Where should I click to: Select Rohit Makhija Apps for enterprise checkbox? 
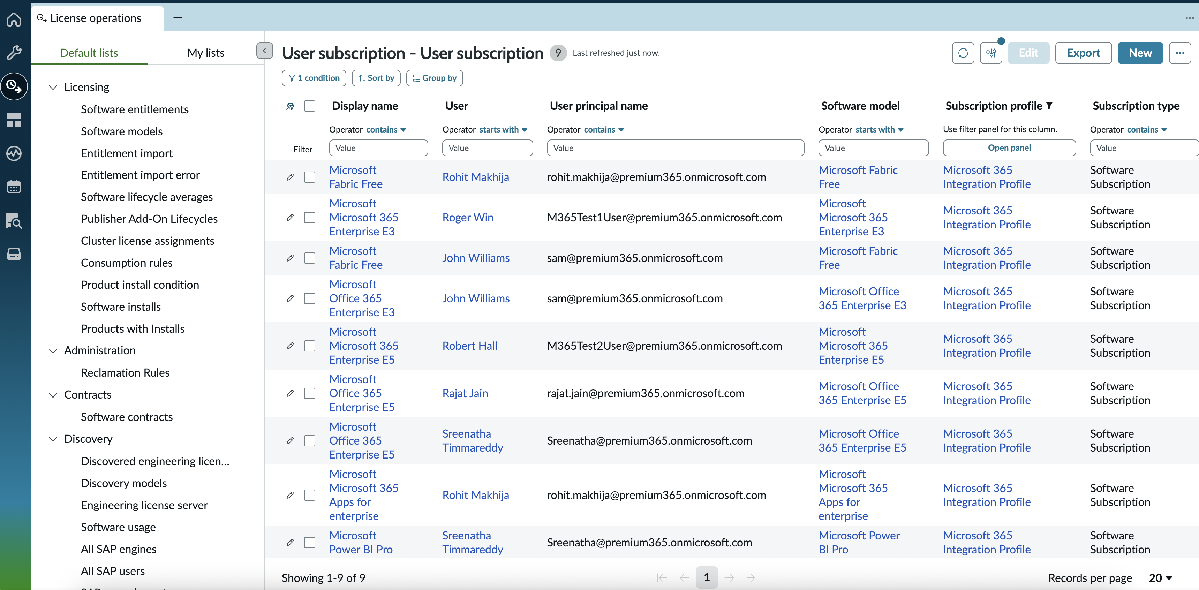click(310, 495)
